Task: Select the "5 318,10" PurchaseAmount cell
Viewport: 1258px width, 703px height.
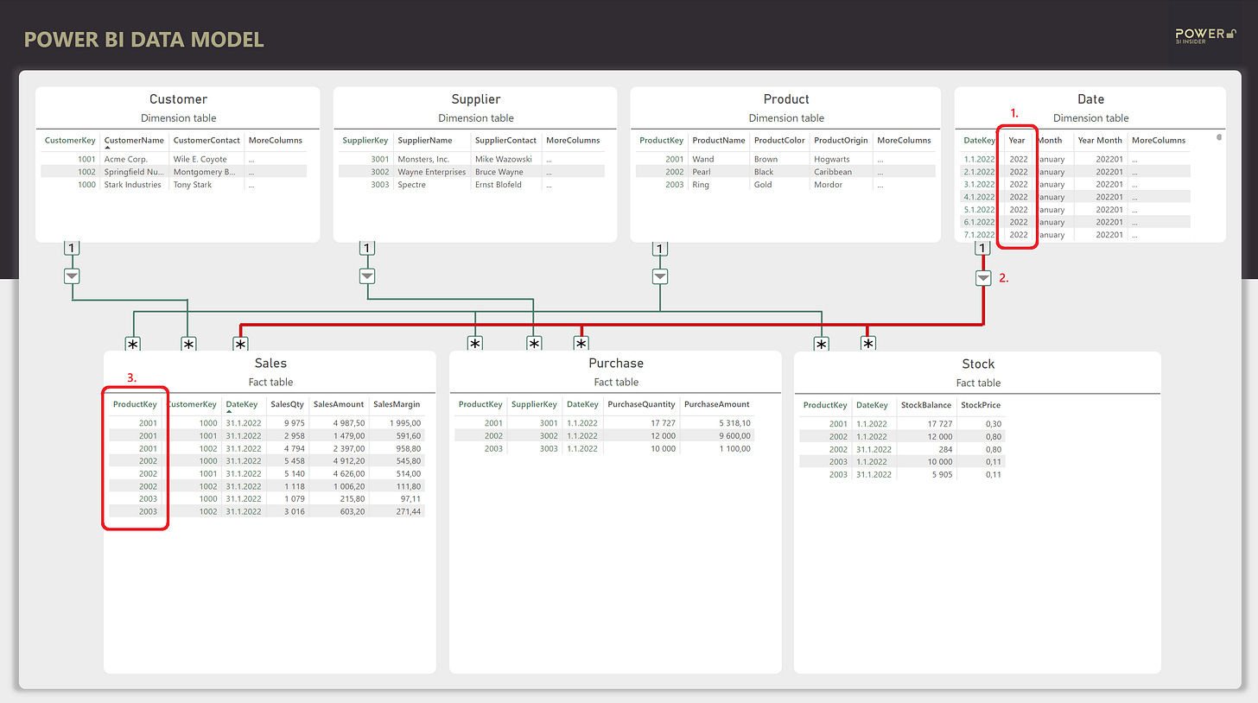Action: coord(735,423)
